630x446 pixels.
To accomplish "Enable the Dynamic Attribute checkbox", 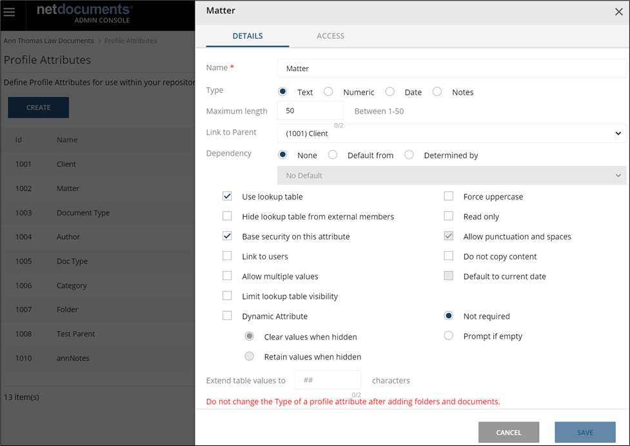I will click(227, 316).
